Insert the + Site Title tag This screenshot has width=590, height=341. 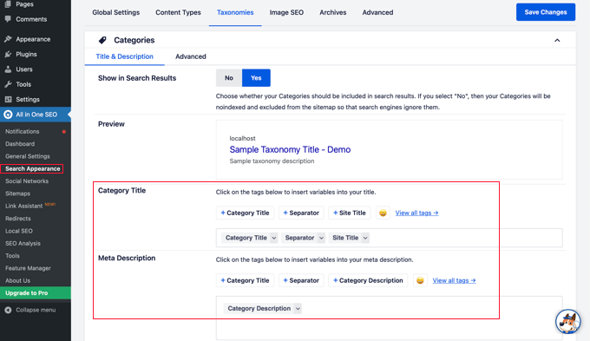[x=349, y=213]
